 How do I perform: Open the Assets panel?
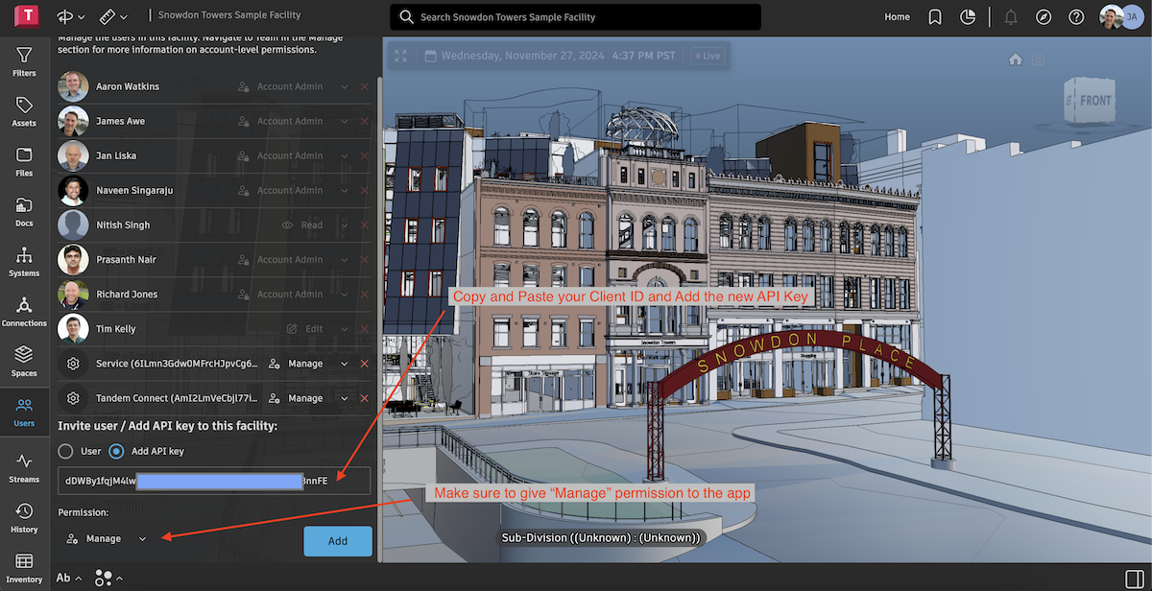[24, 111]
